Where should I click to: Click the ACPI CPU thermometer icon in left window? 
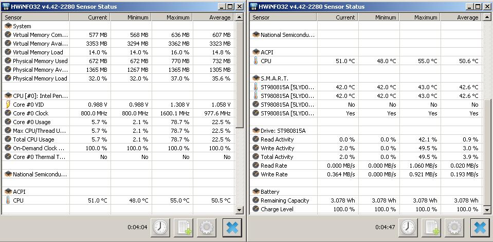[x=8, y=200]
